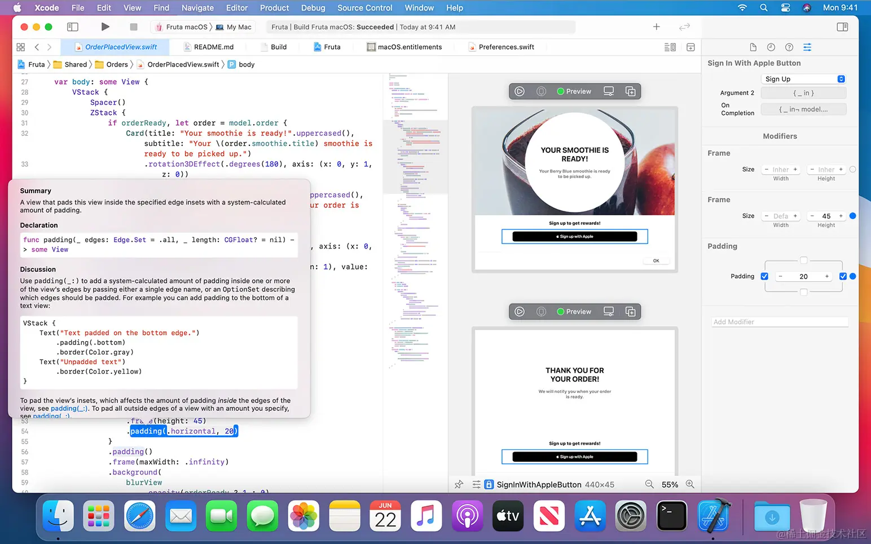This screenshot has height=544, width=871.
Task: Open the Source Control menu
Action: click(x=364, y=7)
